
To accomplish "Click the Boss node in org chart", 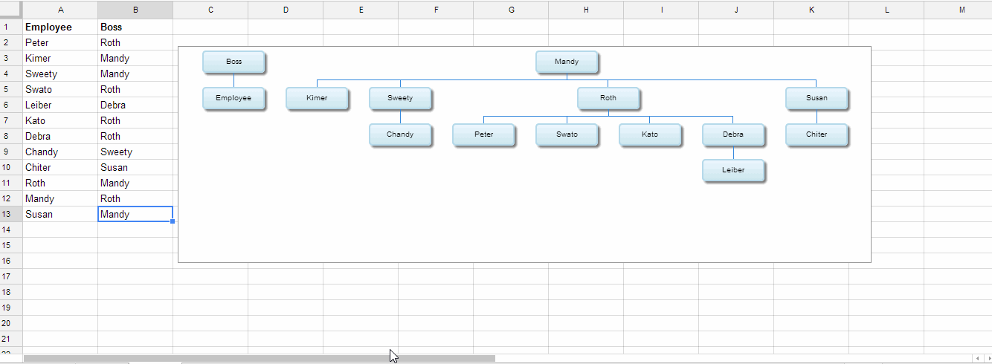I will coord(233,62).
